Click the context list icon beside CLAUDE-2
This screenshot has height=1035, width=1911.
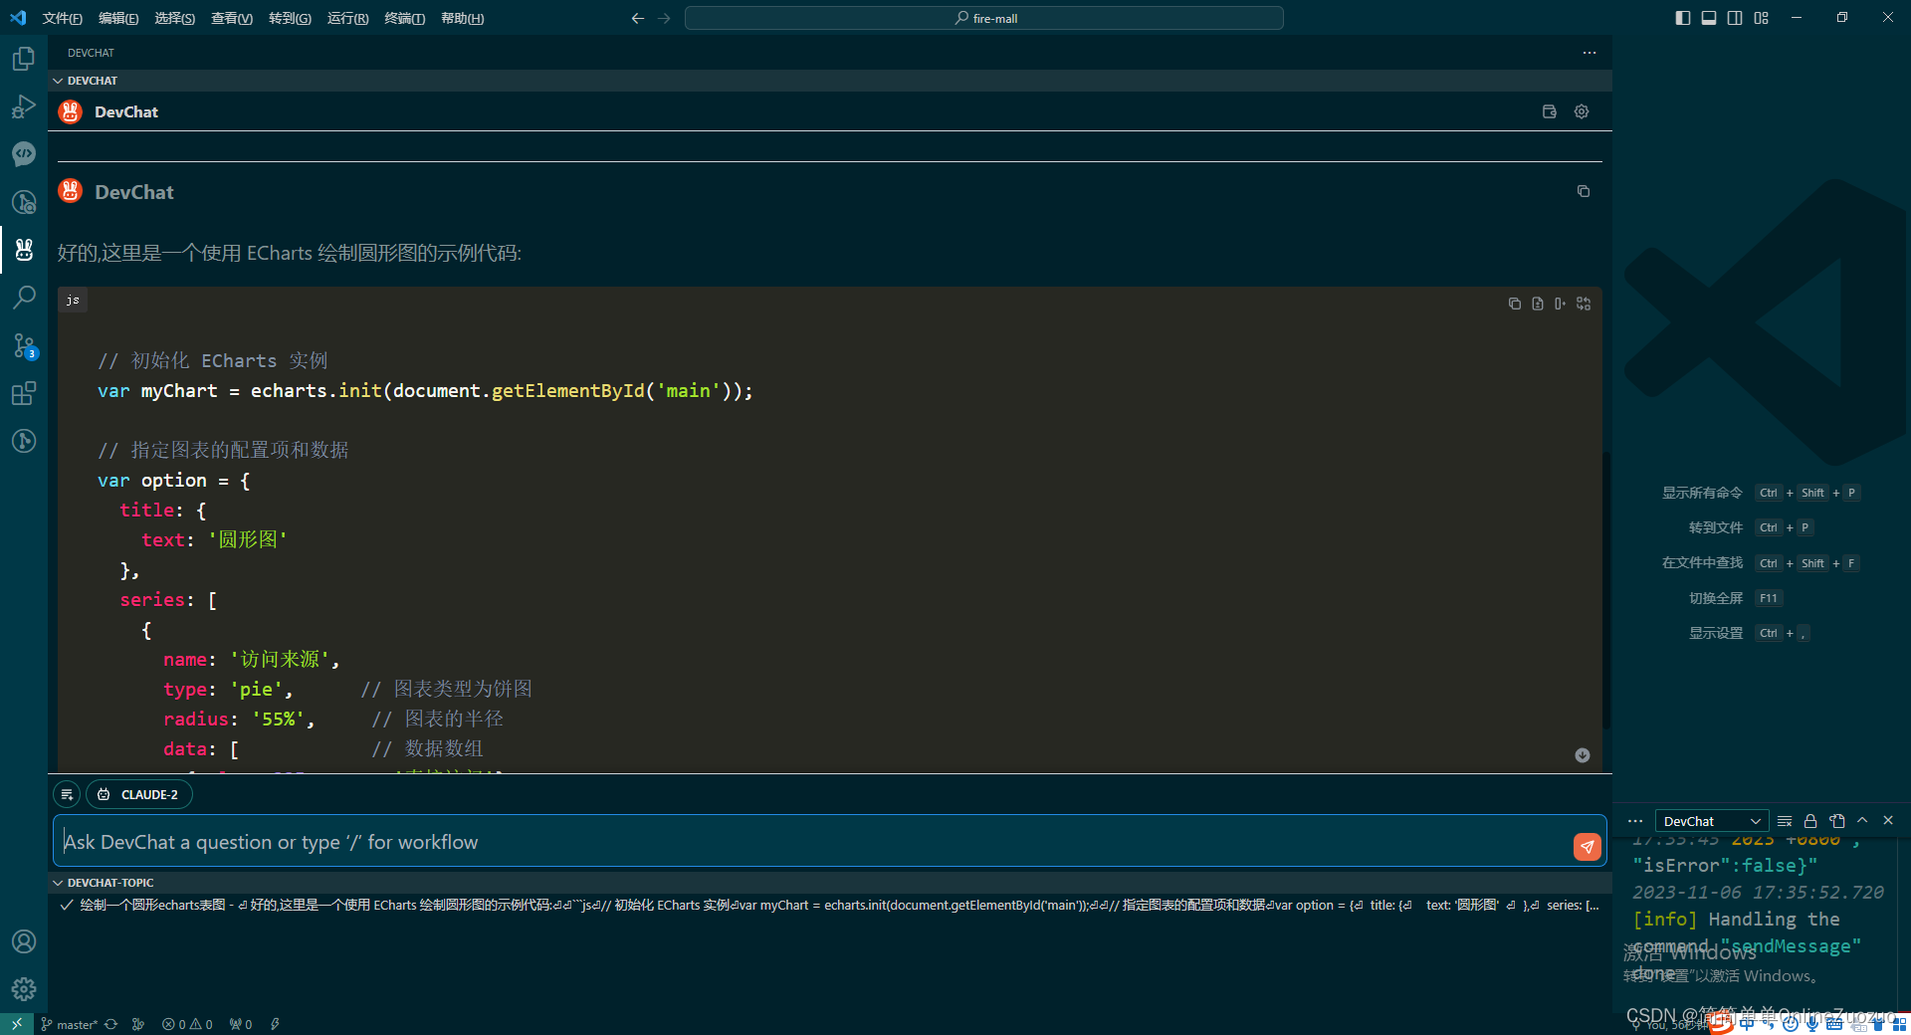click(x=67, y=794)
